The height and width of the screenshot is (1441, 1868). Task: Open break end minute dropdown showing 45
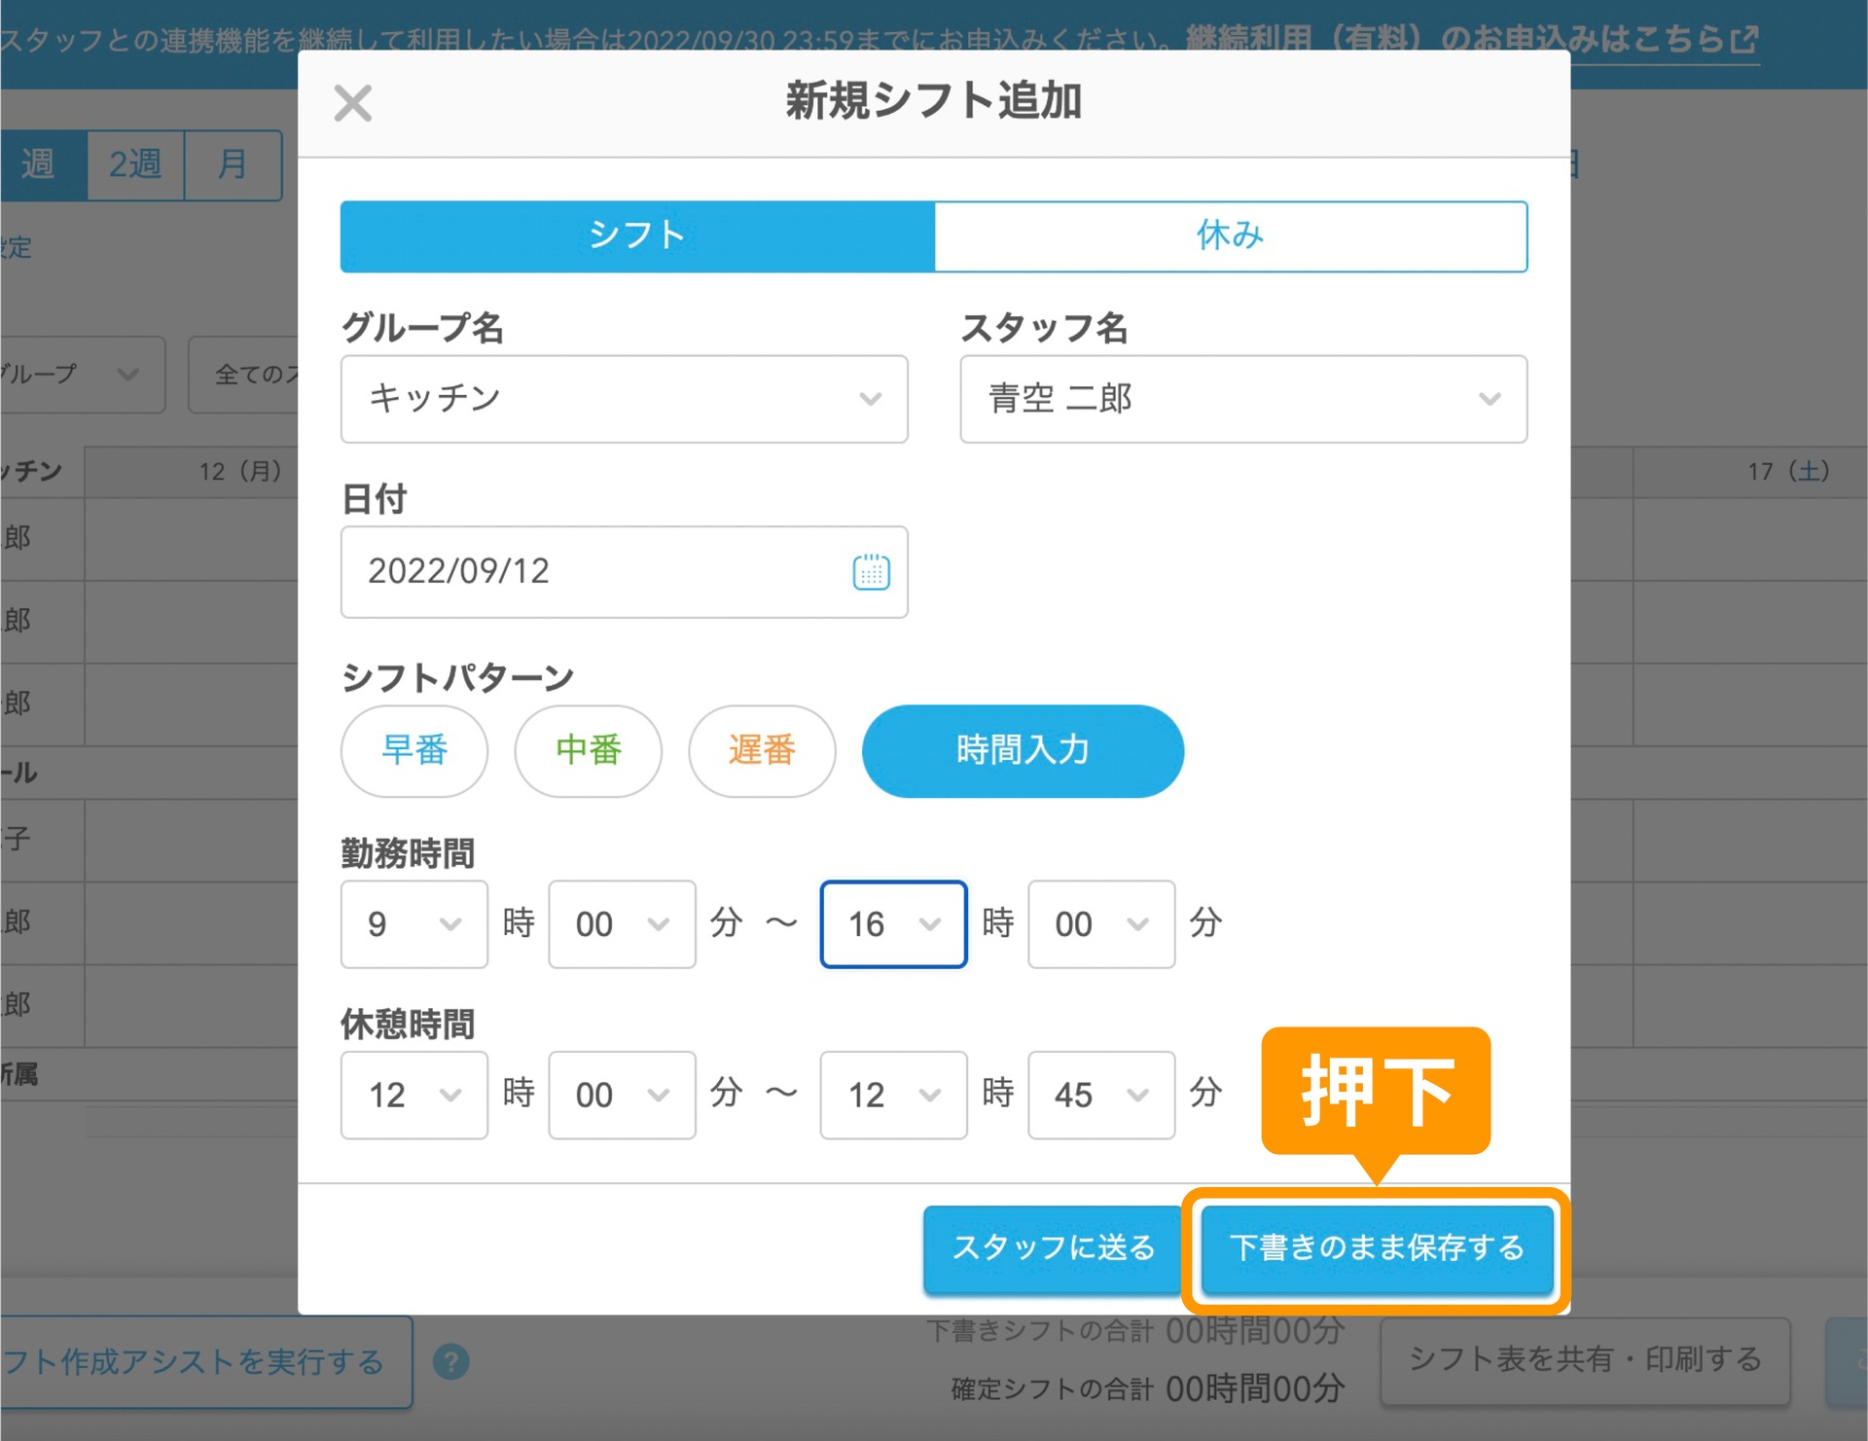[x=1100, y=1095]
